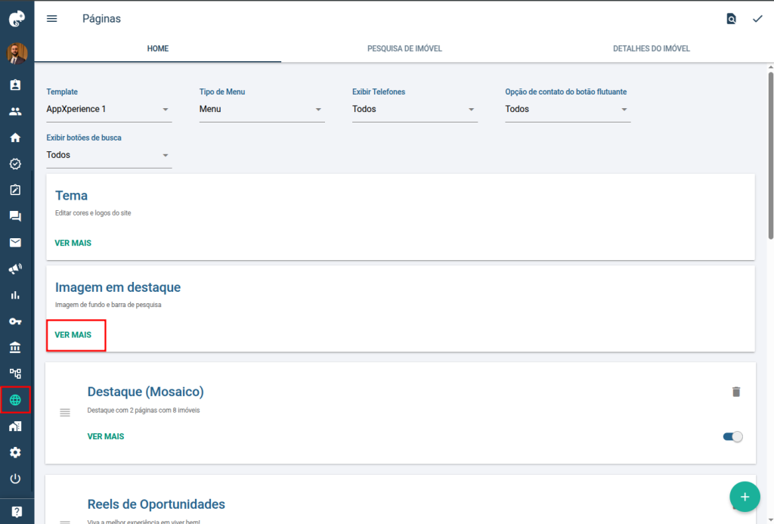Click VER MAIS under Destaque (Mosaico)
The width and height of the screenshot is (774, 524).
tap(106, 436)
